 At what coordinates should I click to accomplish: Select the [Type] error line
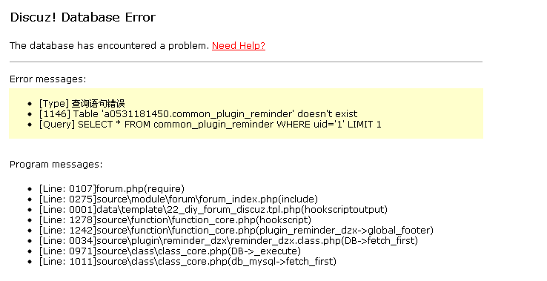[x=82, y=104]
